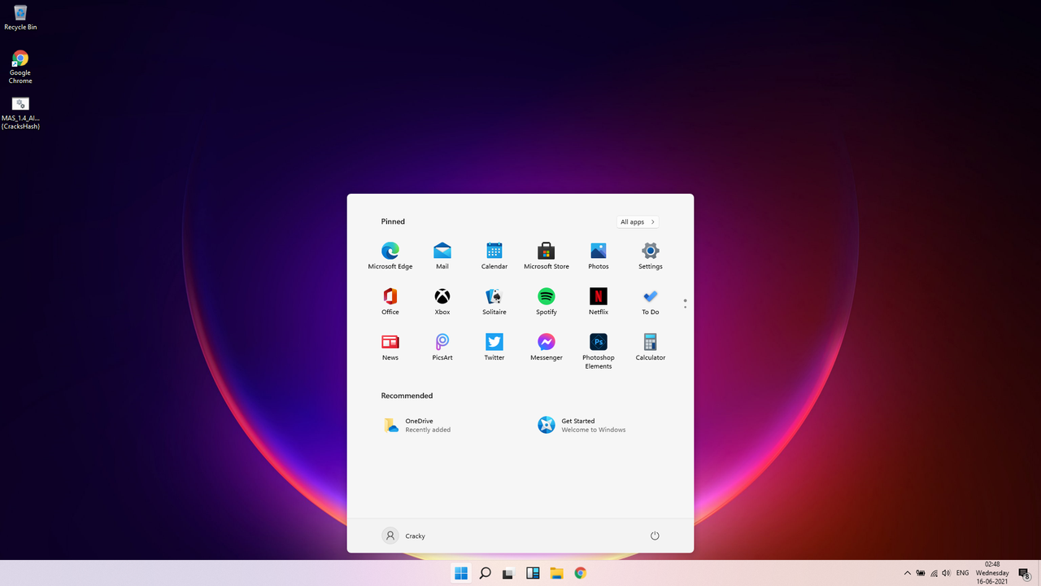Launch Spotify from pinned apps
1041x586 pixels.
tap(547, 301)
